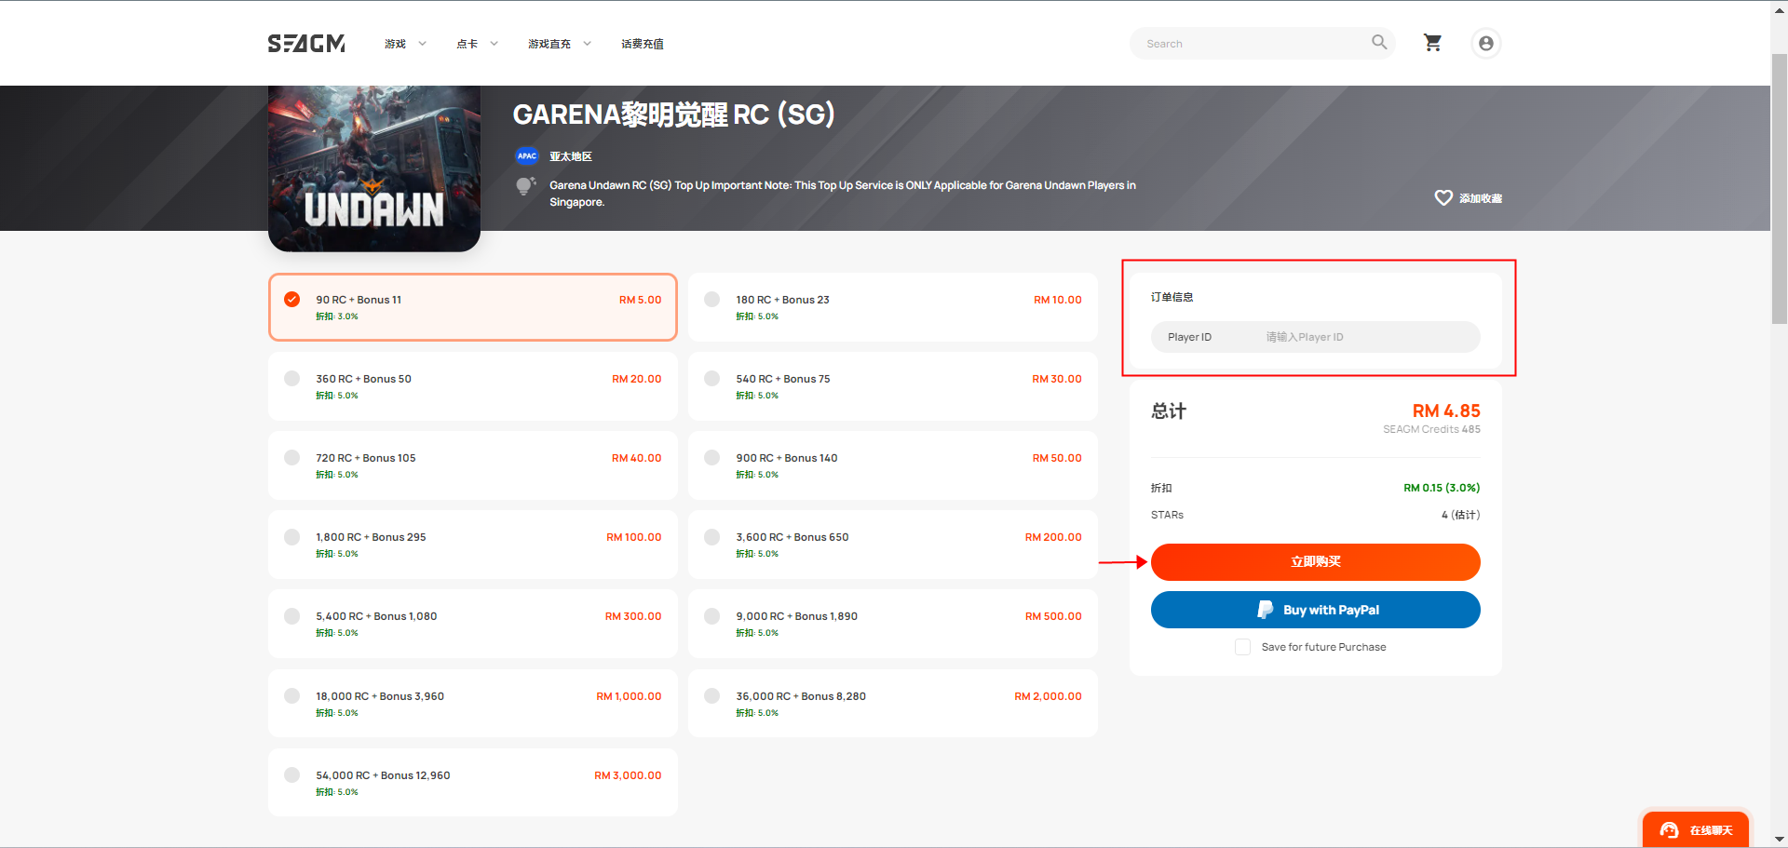Click the SEAGM Credits 485 text
This screenshot has height=848, width=1788.
click(1431, 429)
